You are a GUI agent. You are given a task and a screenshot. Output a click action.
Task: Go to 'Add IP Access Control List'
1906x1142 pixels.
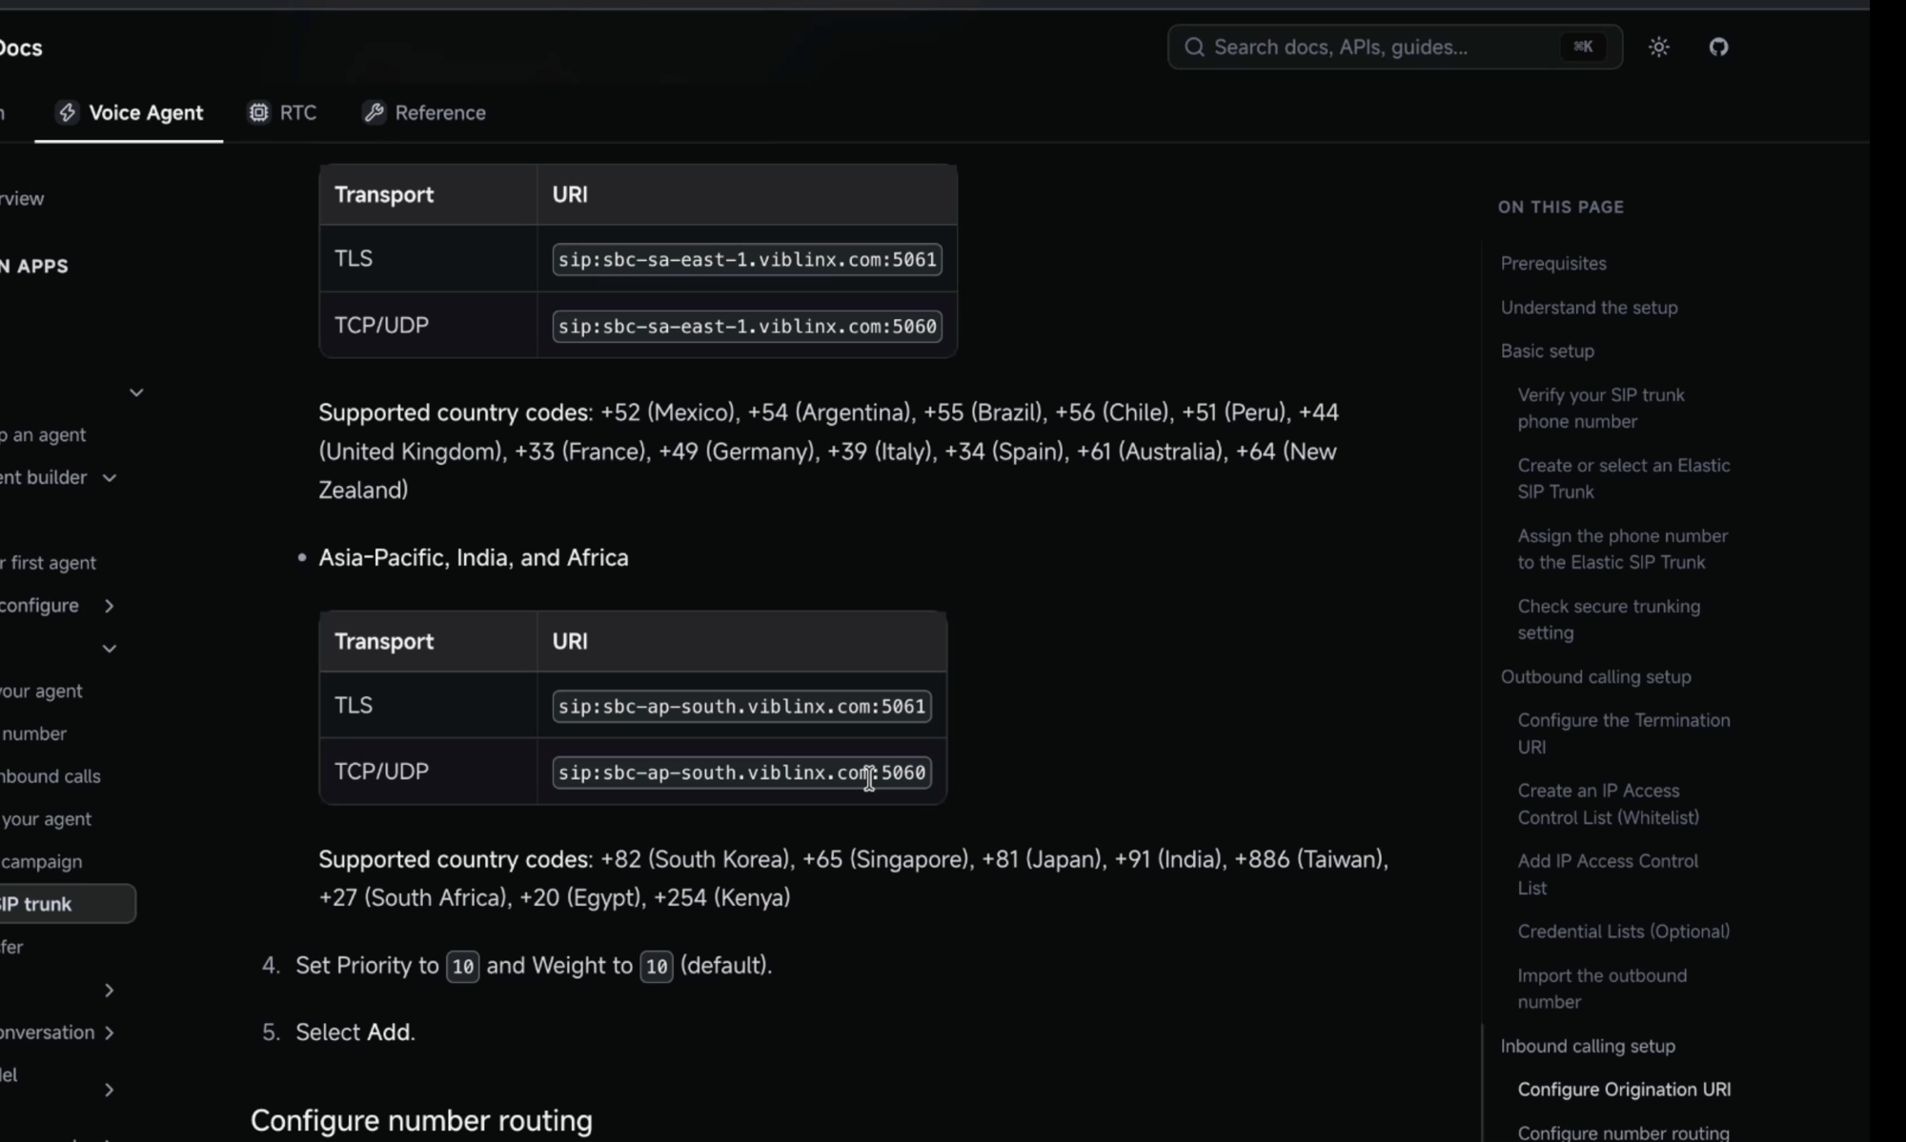(x=1608, y=874)
